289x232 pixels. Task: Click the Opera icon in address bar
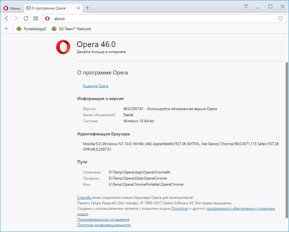[47, 19]
